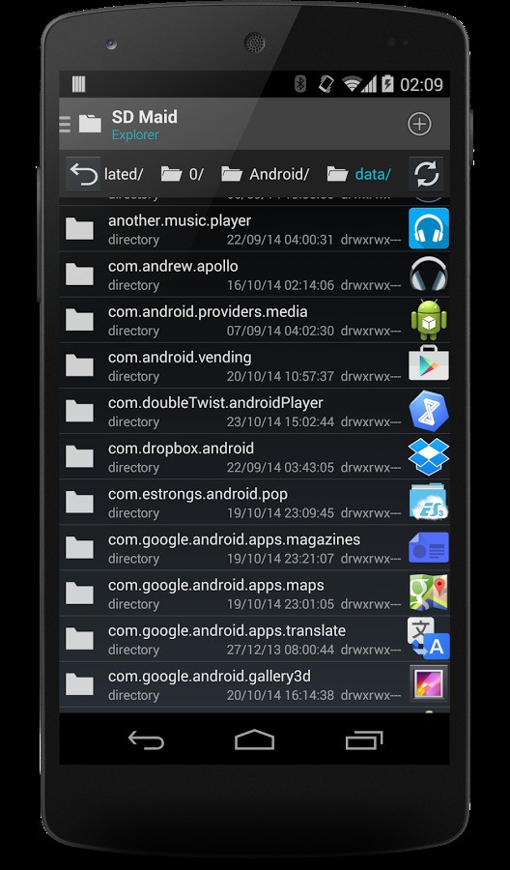
Task: Open com.google.android.apps.maps directory
Action: click(254, 593)
